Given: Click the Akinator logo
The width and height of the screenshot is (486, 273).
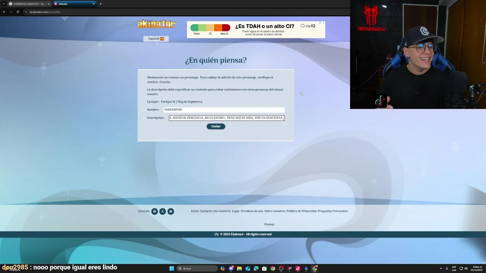Looking at the screenshot, I should click(x=156, y=24).
